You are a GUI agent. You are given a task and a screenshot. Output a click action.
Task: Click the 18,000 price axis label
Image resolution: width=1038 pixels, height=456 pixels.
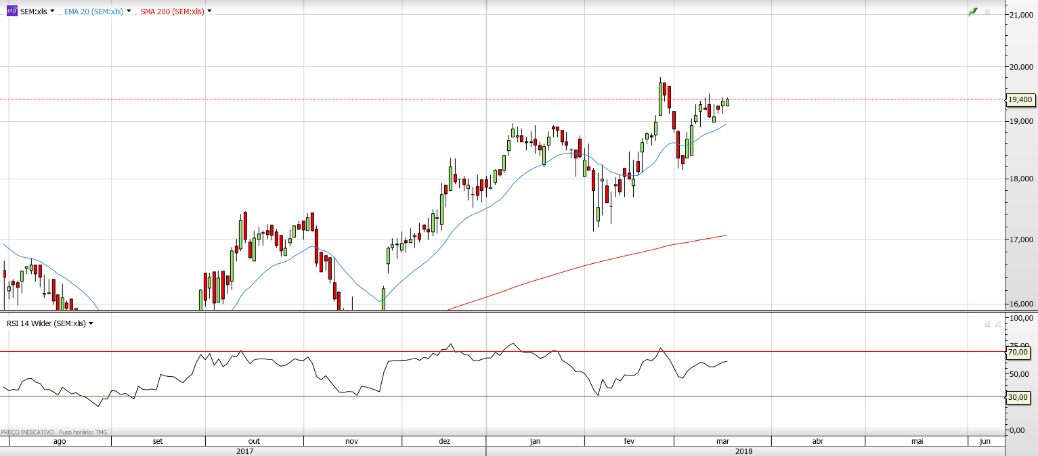(1021, 179)
